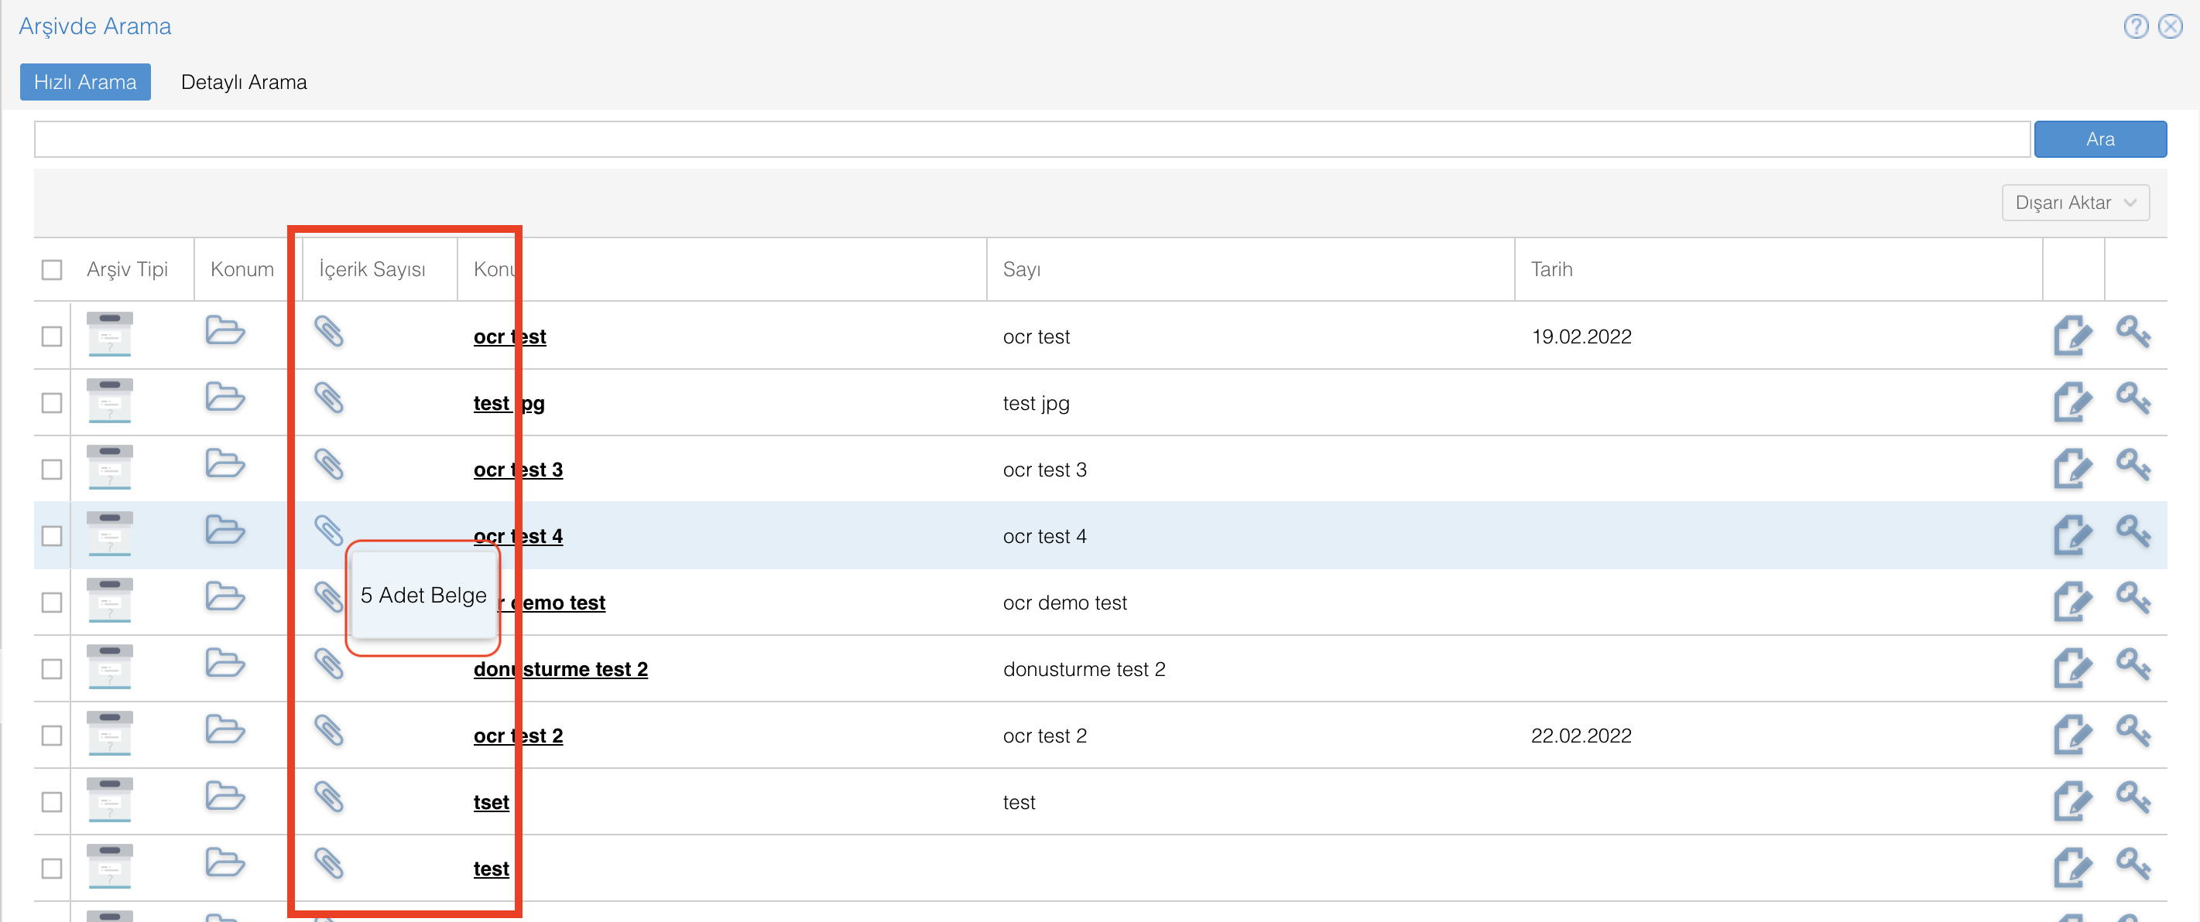Click paperclip icon in ocr test 2 row
Image resolution: width=2200 pixels, height=922 pixels.
coord(329,731)
